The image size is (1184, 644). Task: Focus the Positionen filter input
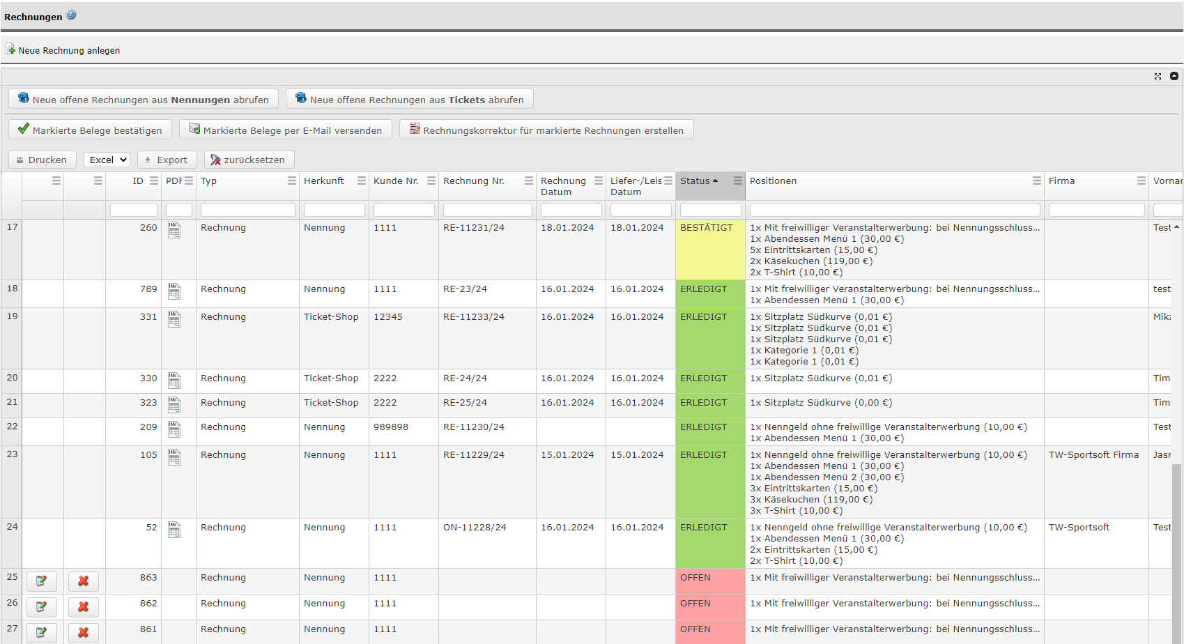point(895,210)
